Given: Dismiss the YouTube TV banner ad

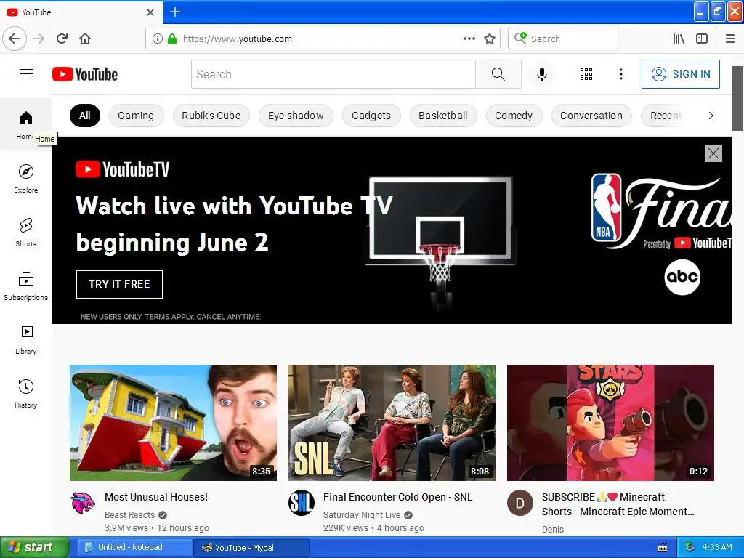Looking at the screenshot, I should tap(713, 153).
